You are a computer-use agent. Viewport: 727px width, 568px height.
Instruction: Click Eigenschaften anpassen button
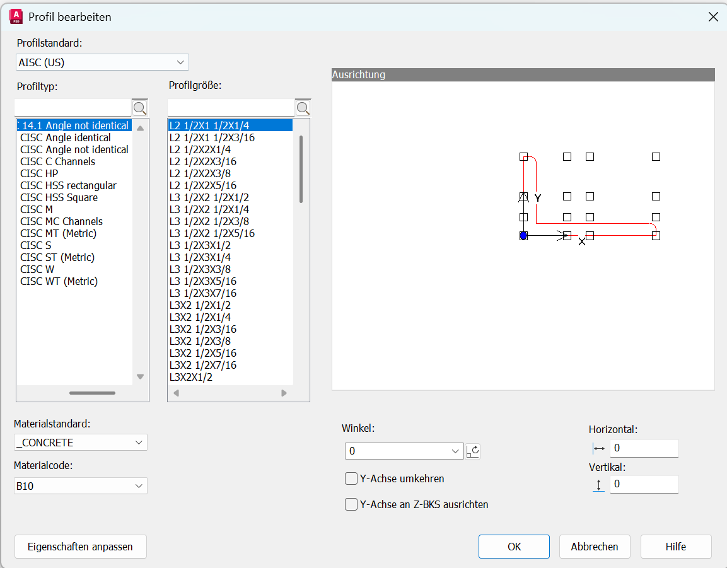click(81, 547)
